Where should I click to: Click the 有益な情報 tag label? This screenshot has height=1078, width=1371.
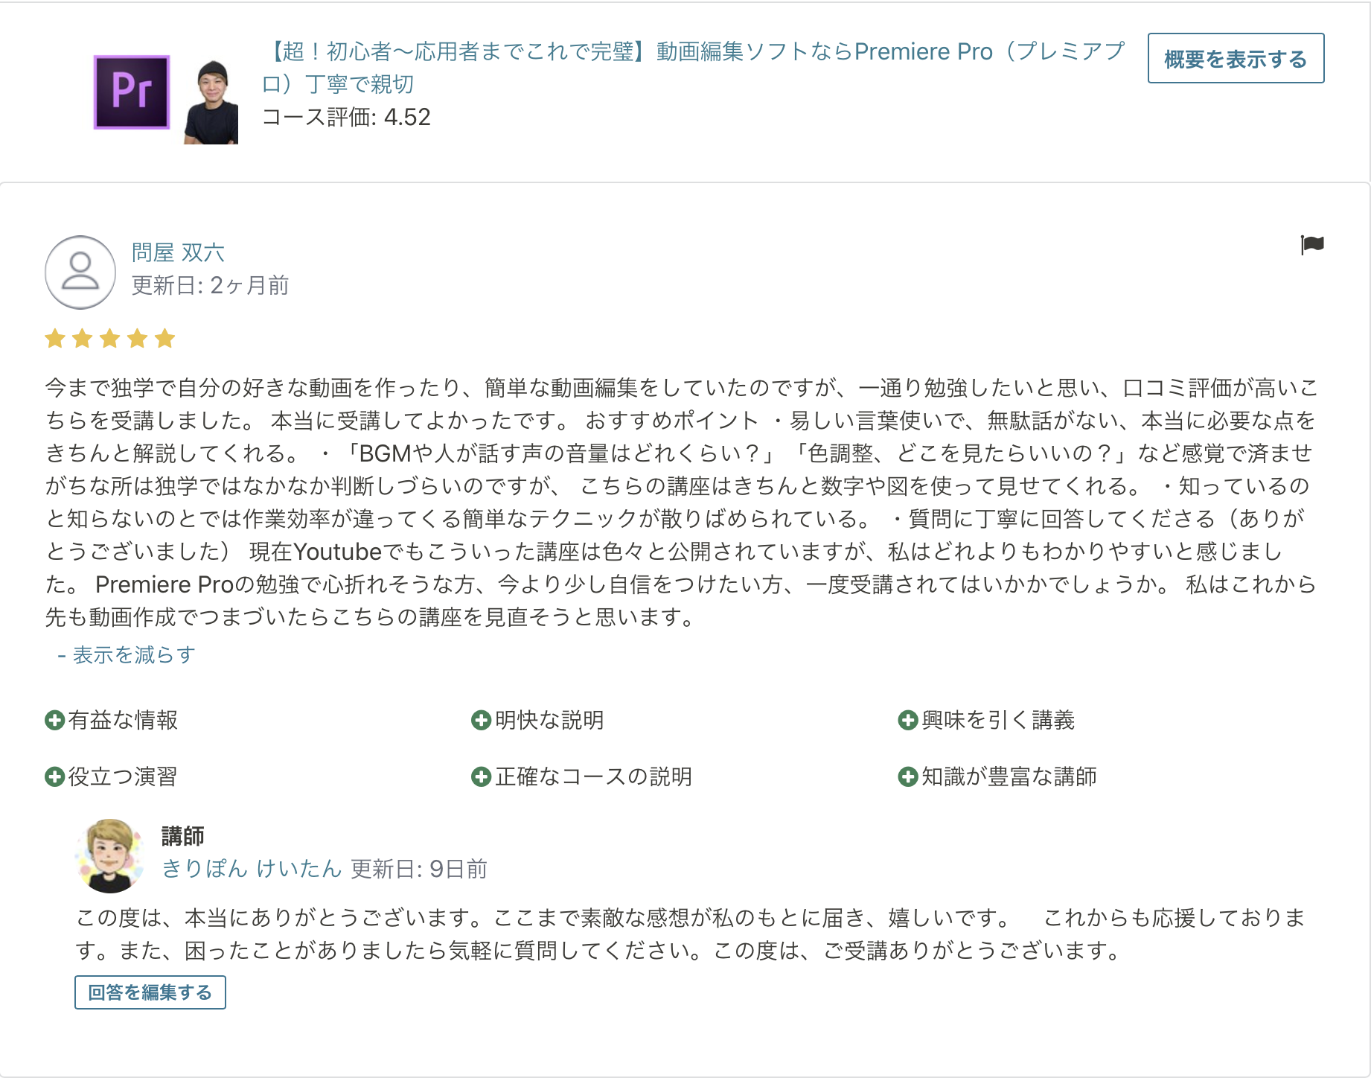(x=123, y=720)
